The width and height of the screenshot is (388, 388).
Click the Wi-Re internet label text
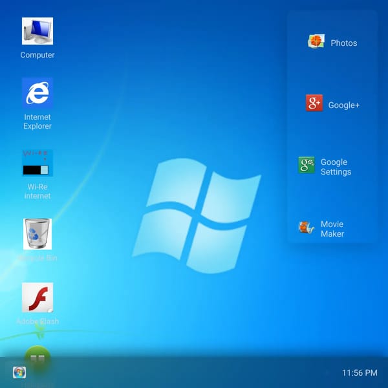(x=38, y=191)
